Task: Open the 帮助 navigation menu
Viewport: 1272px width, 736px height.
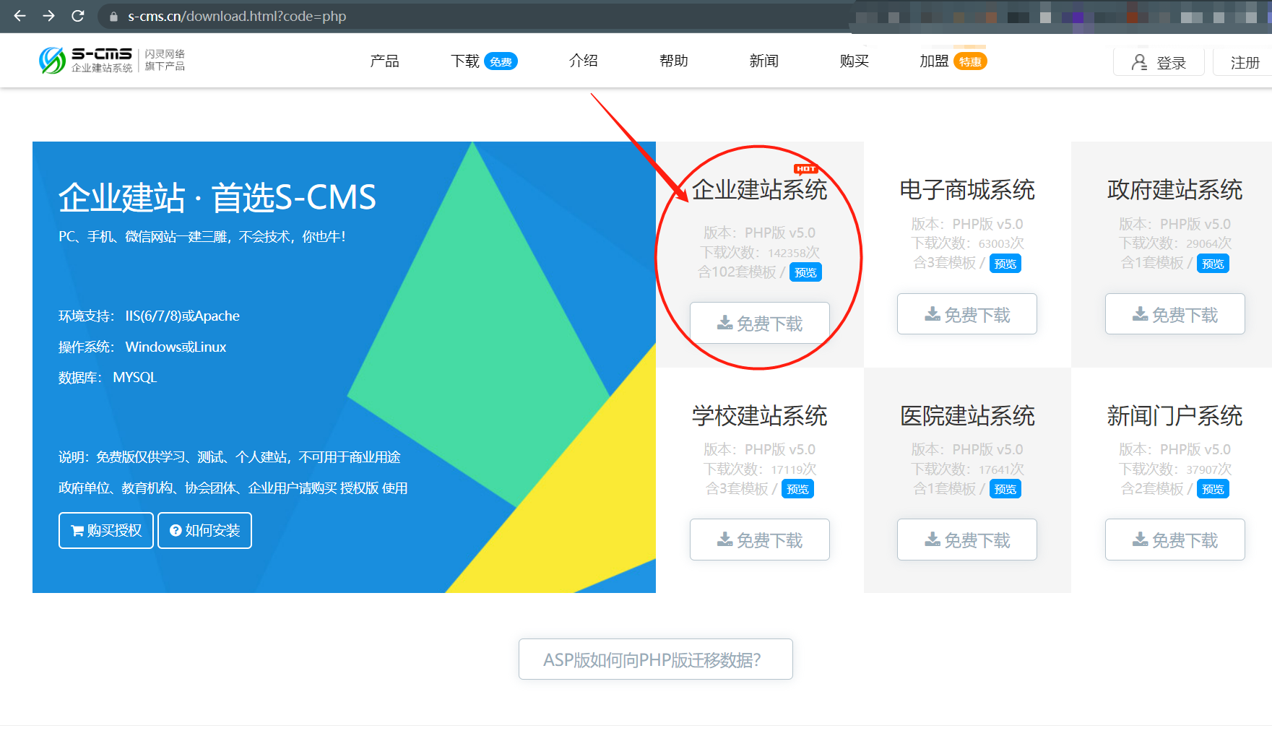Action: [x=672, y=61]
